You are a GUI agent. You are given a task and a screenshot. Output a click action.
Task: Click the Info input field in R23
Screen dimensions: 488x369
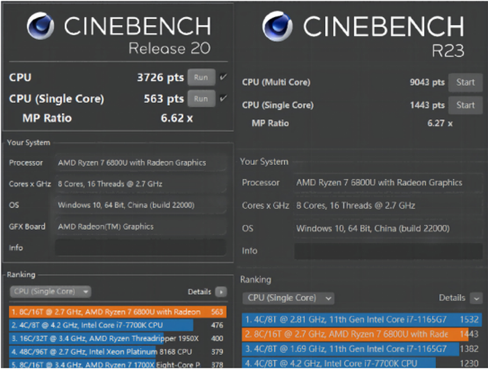(x=388, y=251)
